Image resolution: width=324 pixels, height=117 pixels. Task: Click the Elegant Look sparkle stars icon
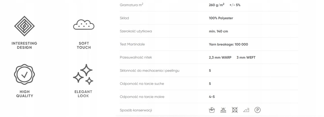(x=84, y=74)
